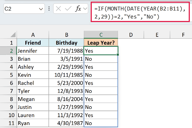Select the Yes cell in Lauren's row
This screenshot has width=192, height=128.
(x=101, y=115)
